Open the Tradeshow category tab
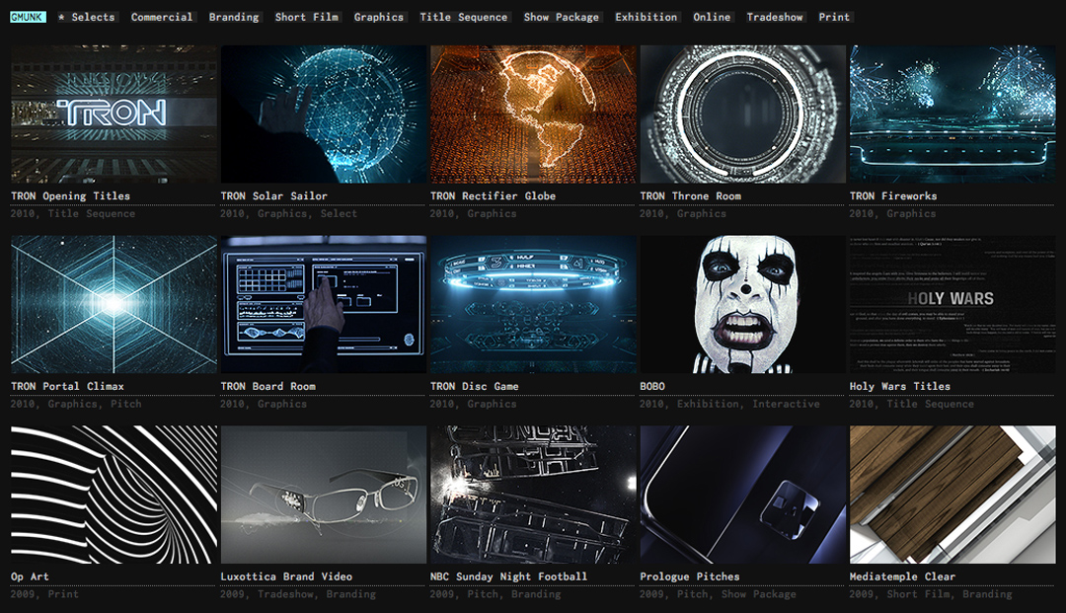 775,17
